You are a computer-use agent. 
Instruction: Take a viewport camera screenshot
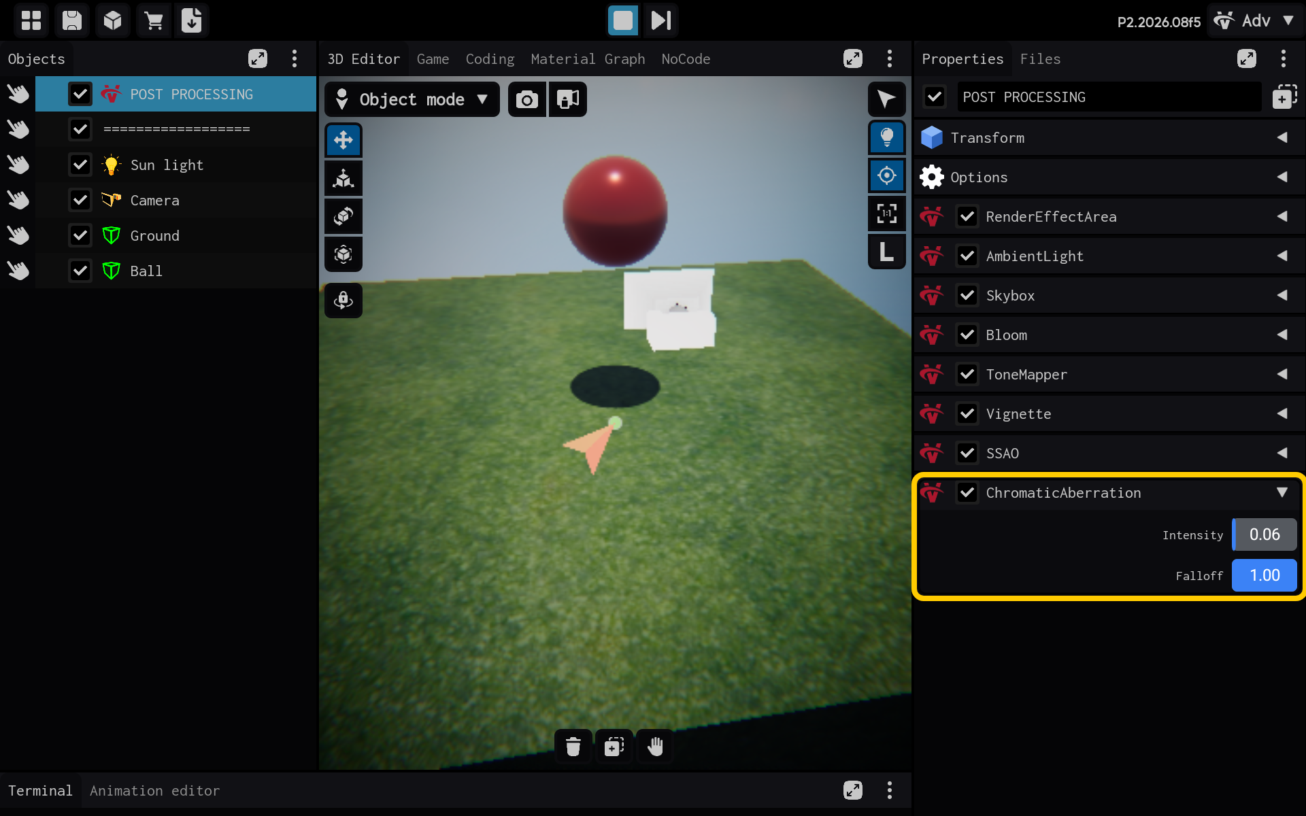527,100
